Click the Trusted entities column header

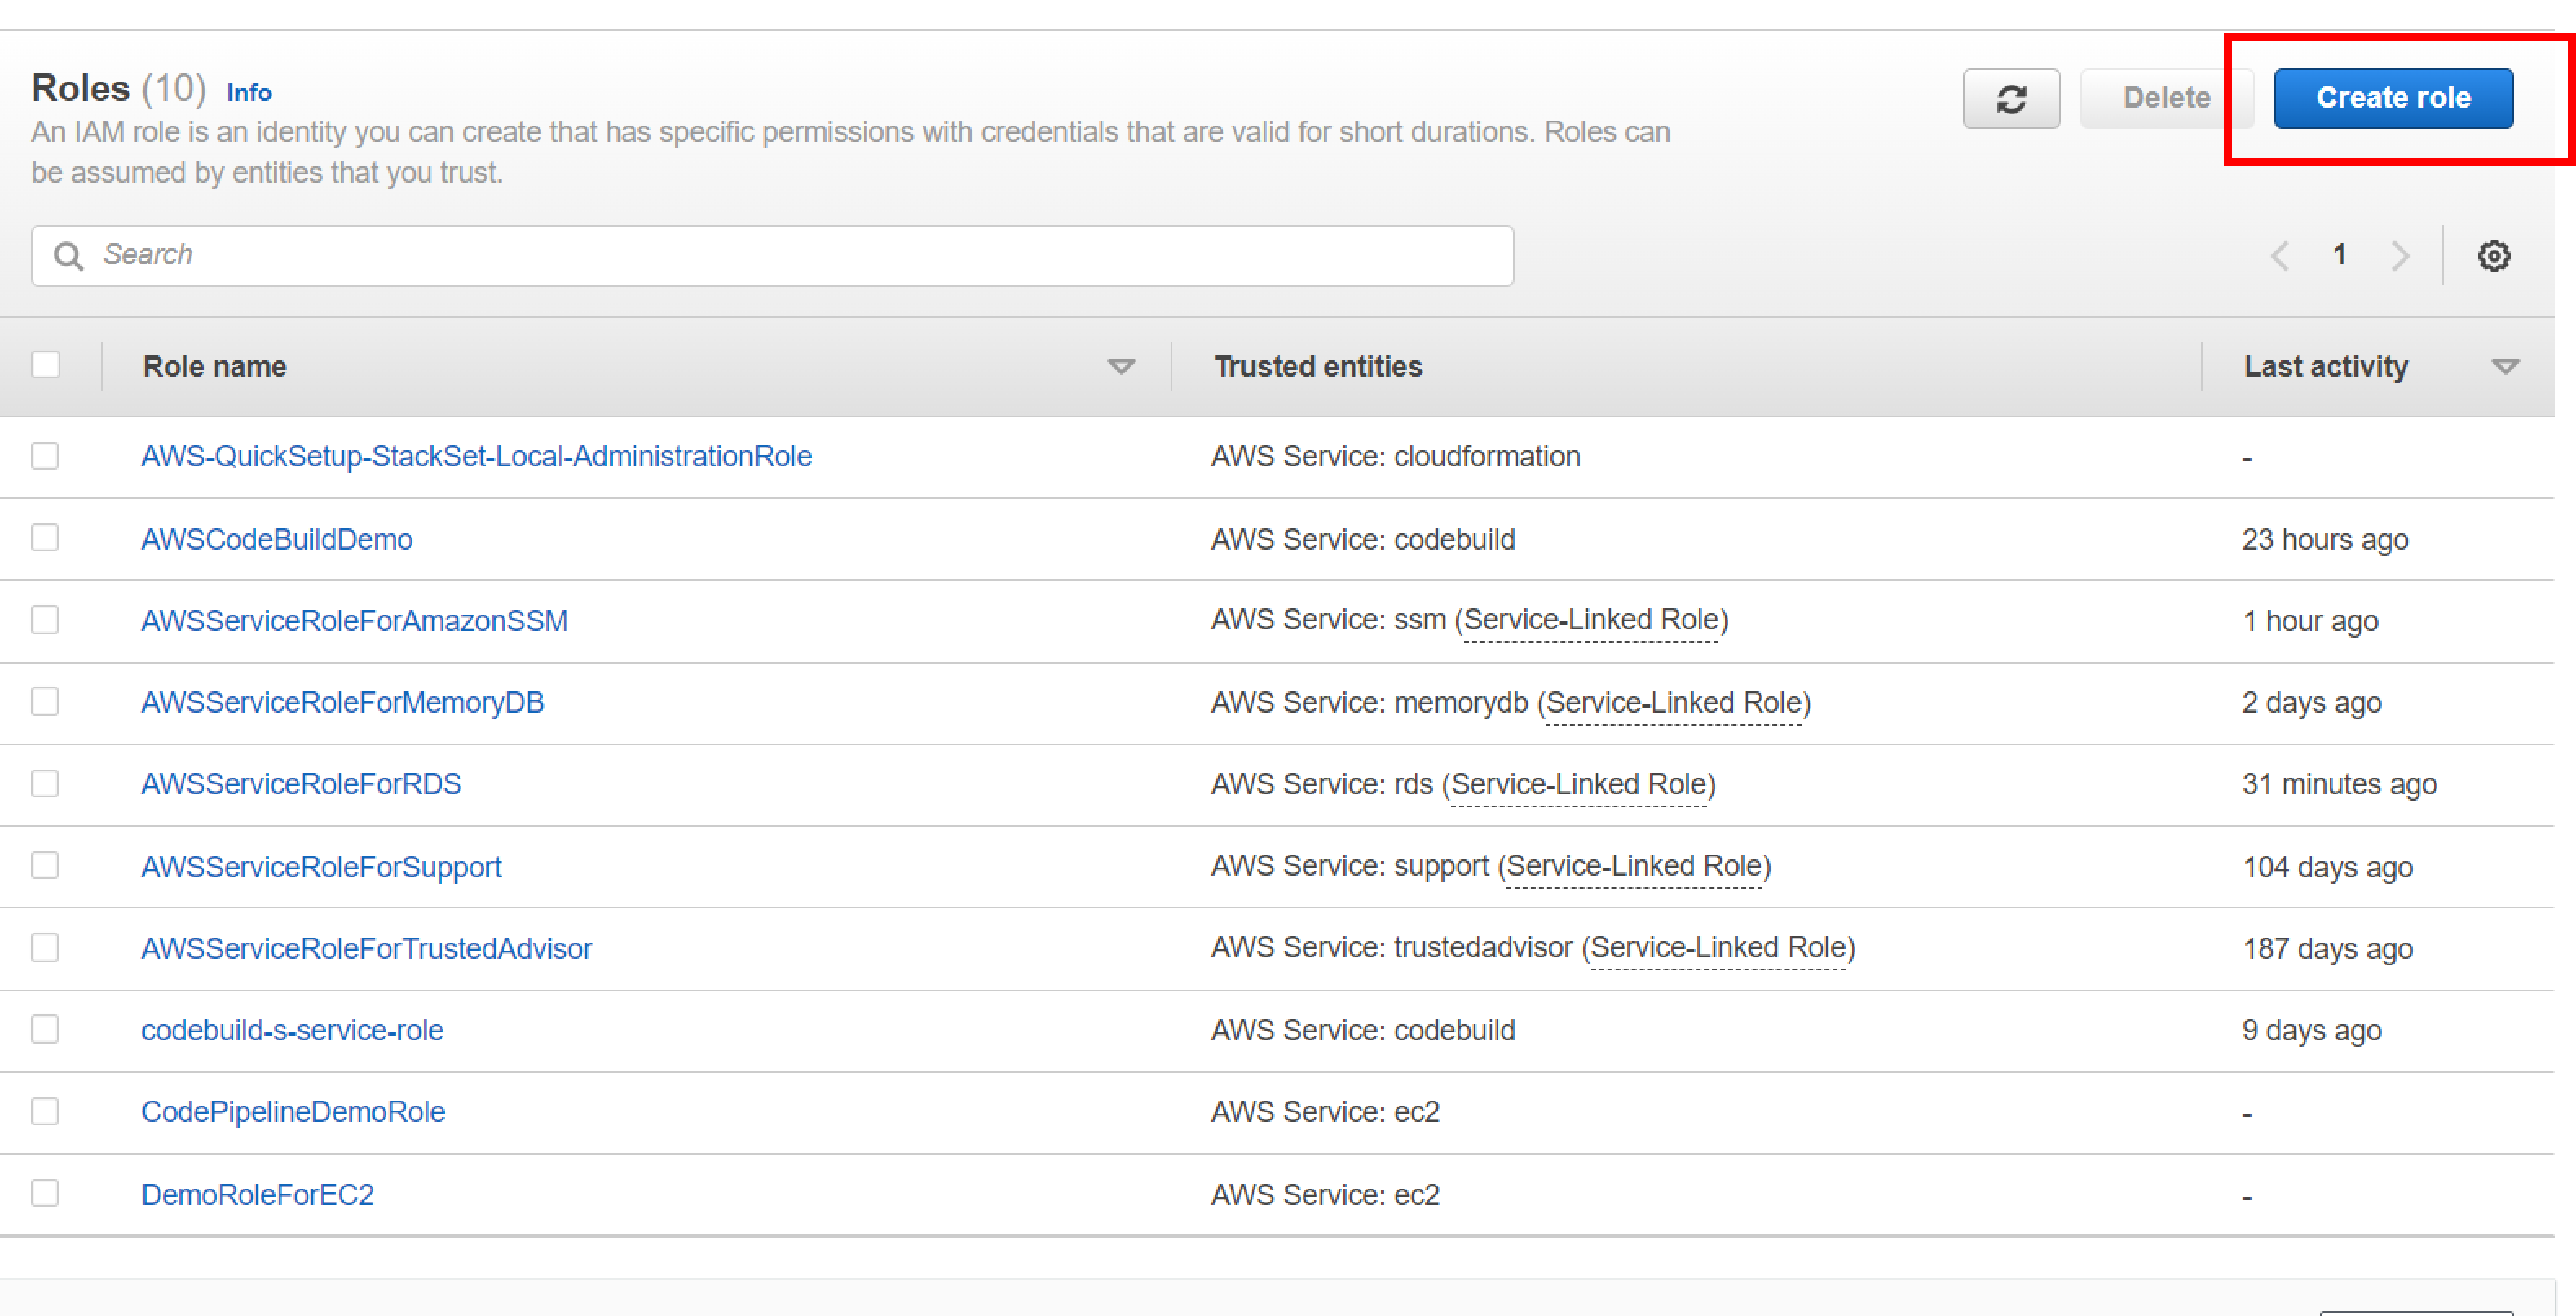[1318, 367]
